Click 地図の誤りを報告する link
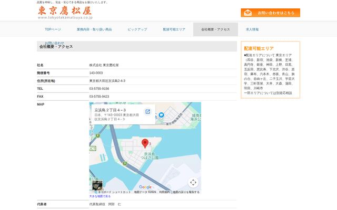 click(186, 192)
